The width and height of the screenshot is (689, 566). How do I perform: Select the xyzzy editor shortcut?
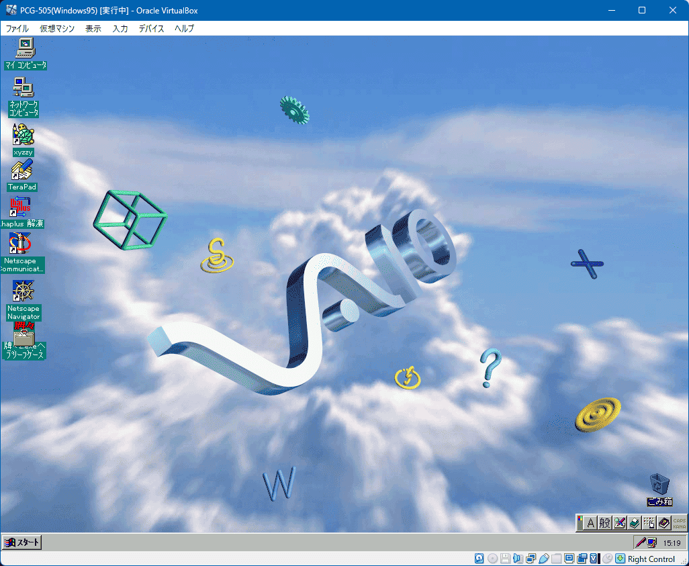click(x=23, y=140)
